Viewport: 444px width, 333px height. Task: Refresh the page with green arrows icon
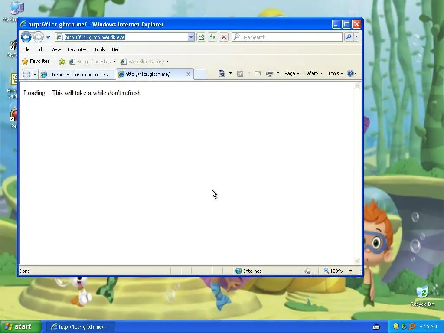(212, 37)
